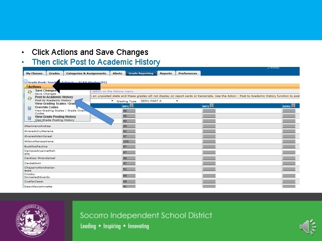Click Crosby-GonzalezEduardo's MP1 grade of 88
Image resolution: width=322 pixels, height=241 pixels.
[129, 176]
